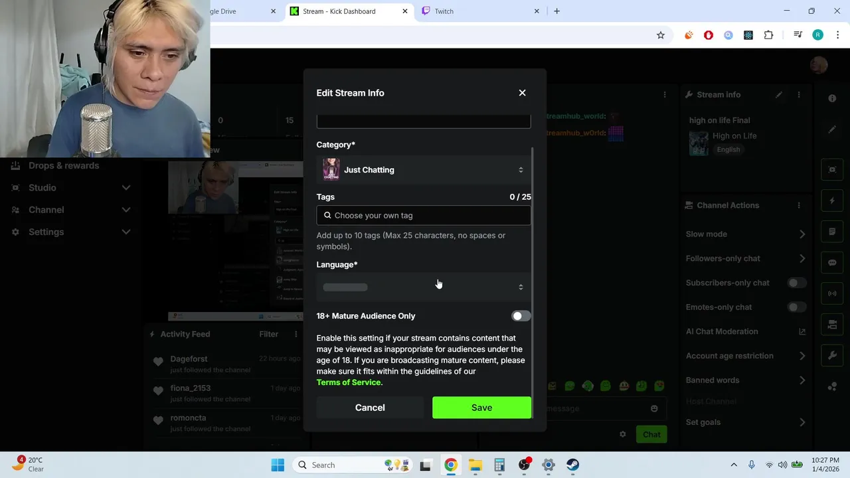
Task: Cancel editing stream info
Action: point(370,408)
